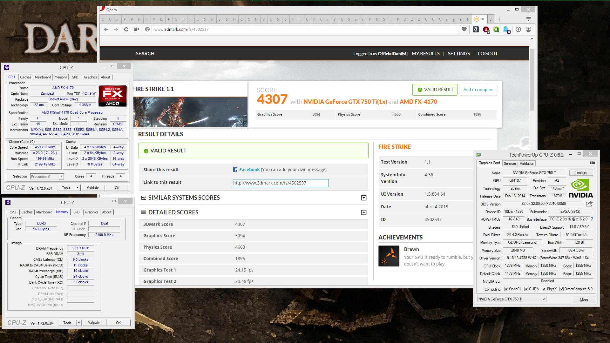Open the red uBlock extension icon
The height and width of the screenshot is (343, 610).
[486, 30]
